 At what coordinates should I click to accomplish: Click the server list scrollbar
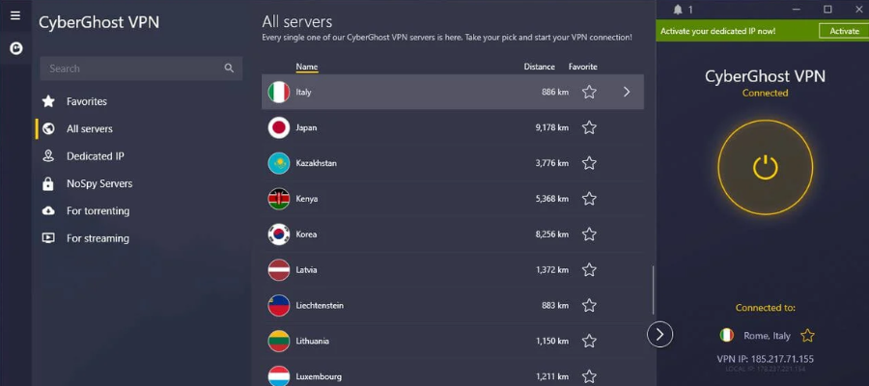654,289
